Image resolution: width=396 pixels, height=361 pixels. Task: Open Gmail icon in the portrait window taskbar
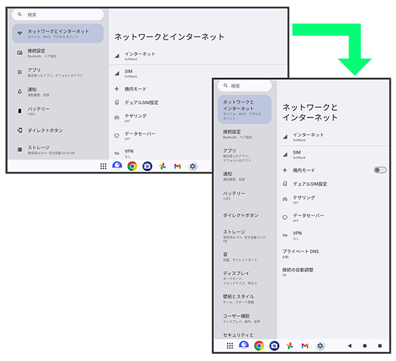305,345
